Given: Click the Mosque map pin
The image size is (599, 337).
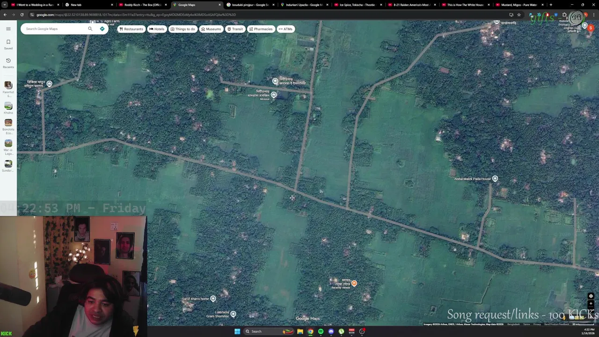Looking at the screenshot, I should click(274, 95).
